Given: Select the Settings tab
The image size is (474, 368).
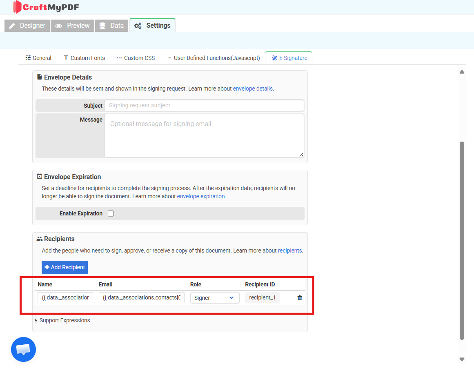Looking at the screenshot, I should pyautogui.click(x=152, y=25).
